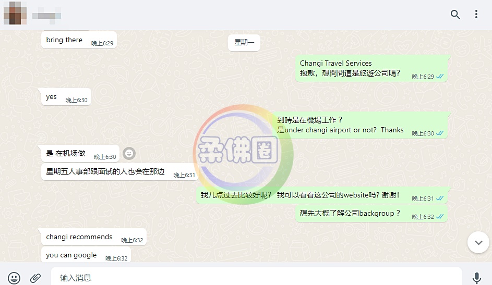Click the 'Changi Travel Services' sent message
The height and width of the screenshot is (285, 492).
pos(371,69)
